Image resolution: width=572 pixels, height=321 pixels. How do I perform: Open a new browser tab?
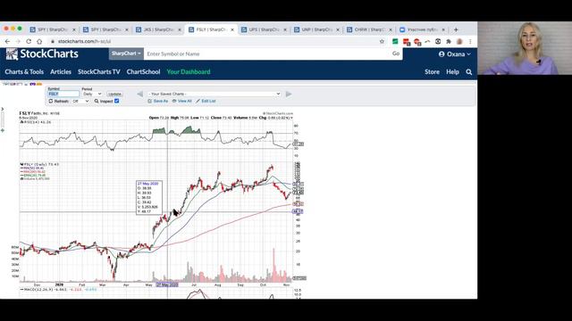(x=456, y=29)
